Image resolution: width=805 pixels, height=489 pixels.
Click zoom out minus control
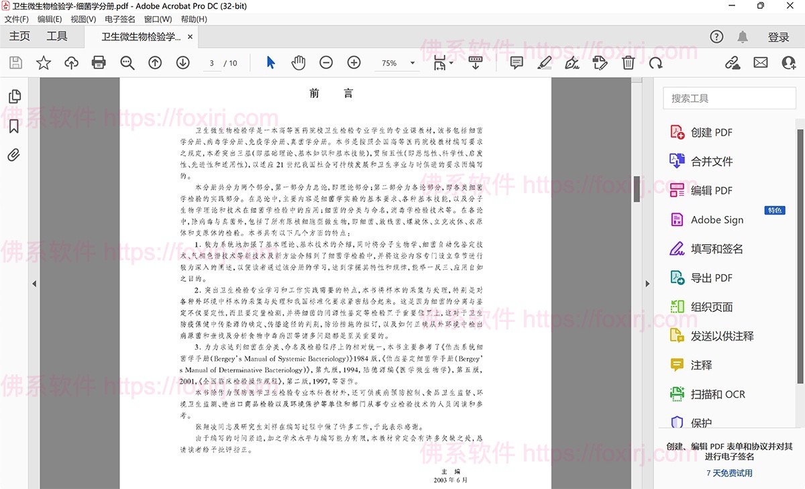(326, 62)
